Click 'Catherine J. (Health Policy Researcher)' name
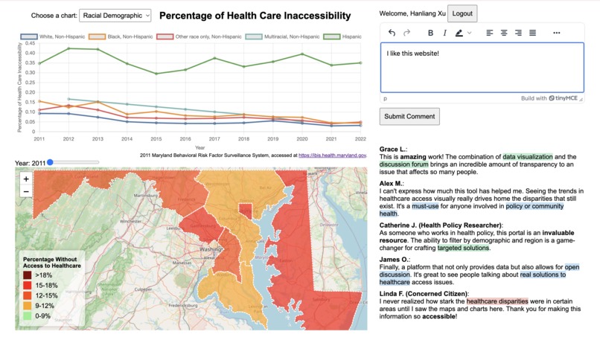Viewport: 600px width, 340px height. coord(441,225)
